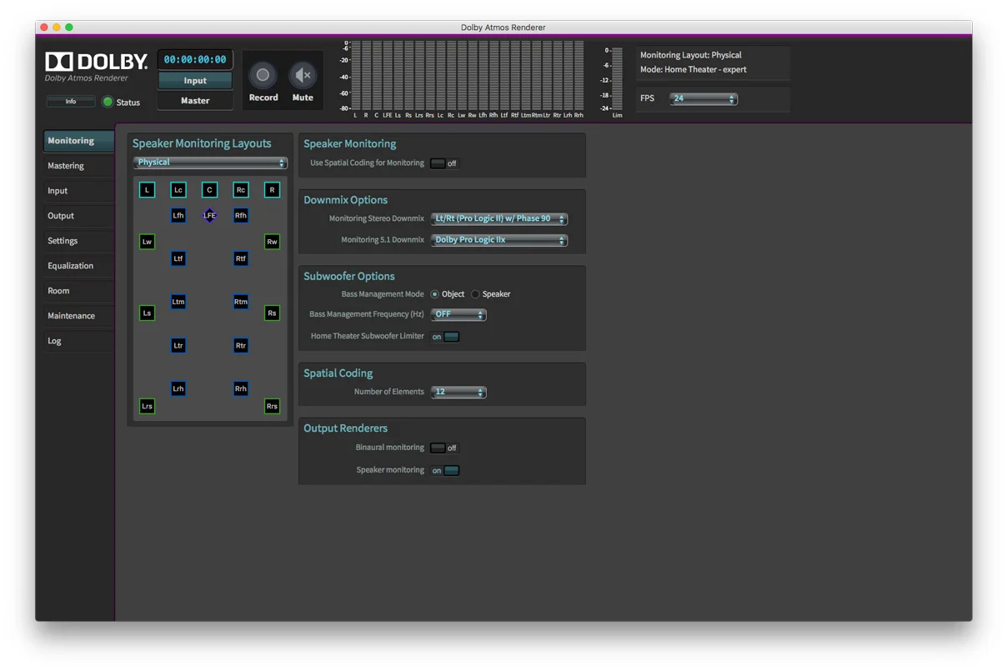The height and width of the screenshot is (671, 1007).
Task: Open the Monitoring tab
Action: coord(78,141)
